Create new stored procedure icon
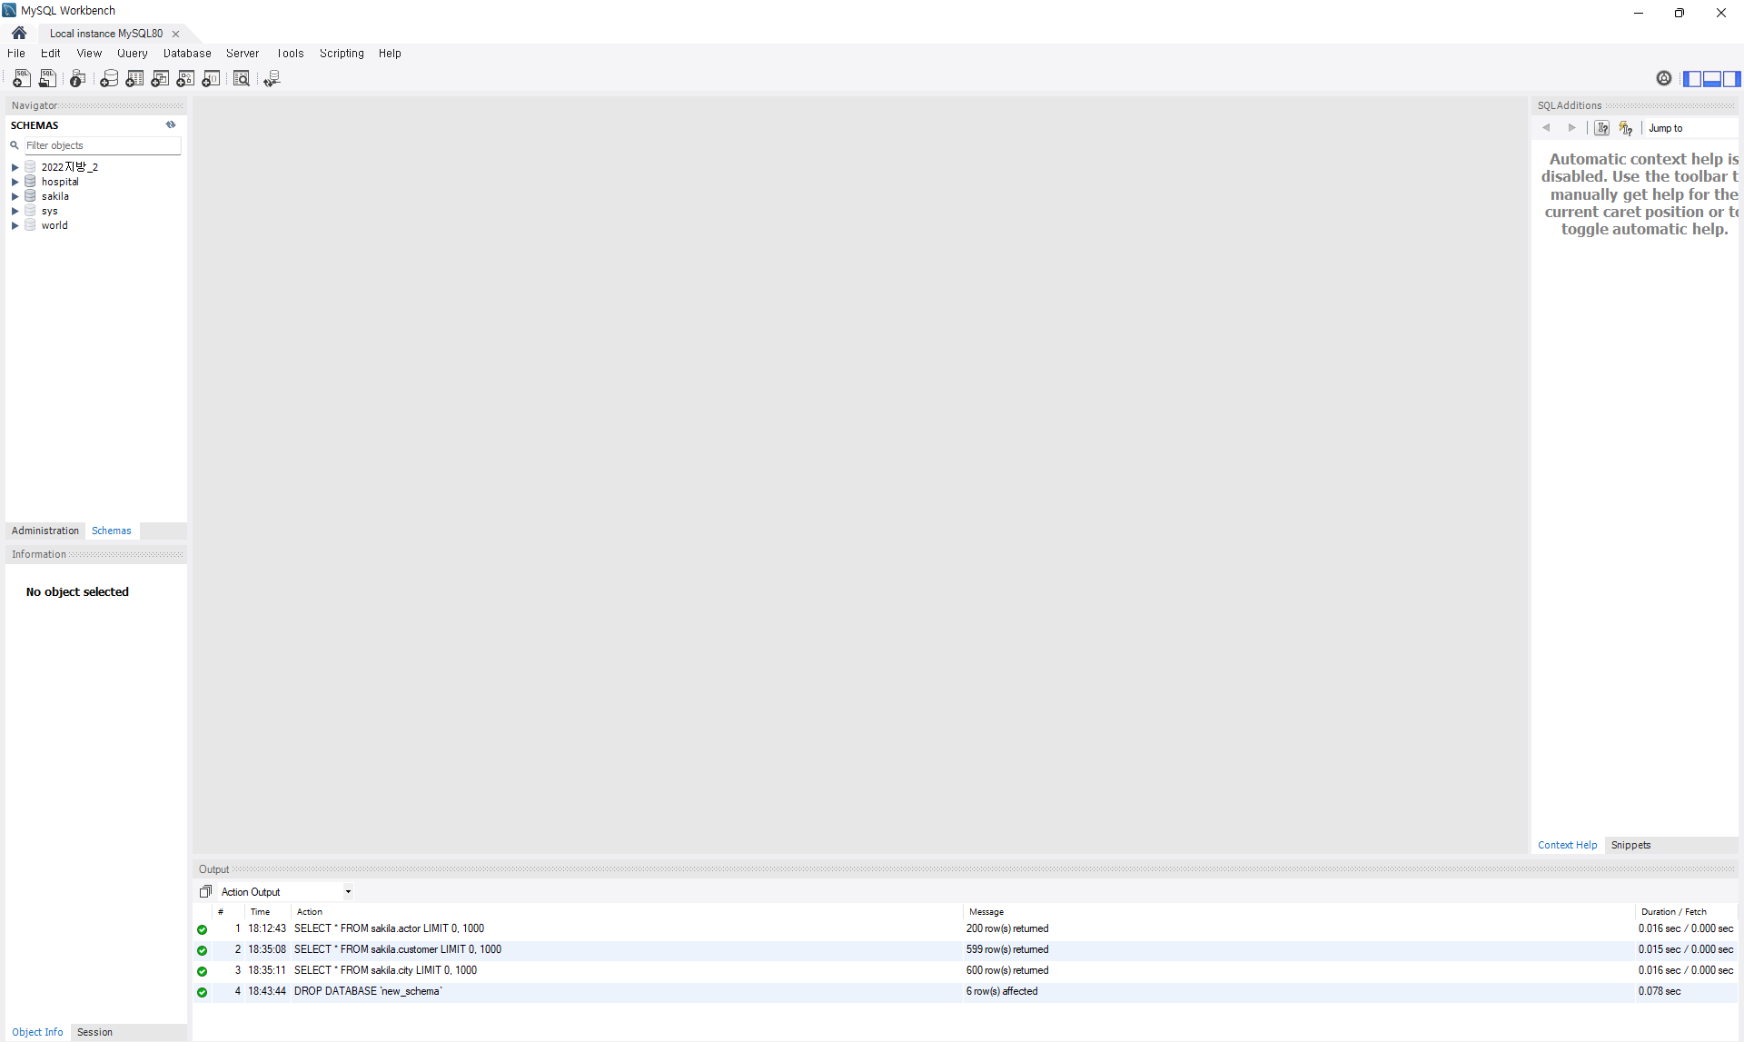 point(185,79)
